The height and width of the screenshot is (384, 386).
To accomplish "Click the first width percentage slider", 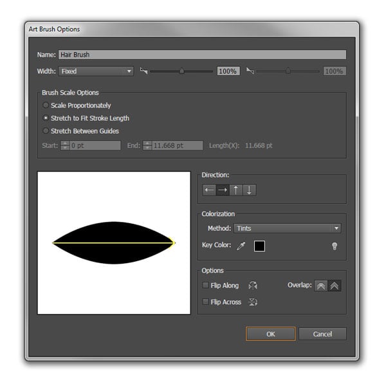I will point(181,71).
